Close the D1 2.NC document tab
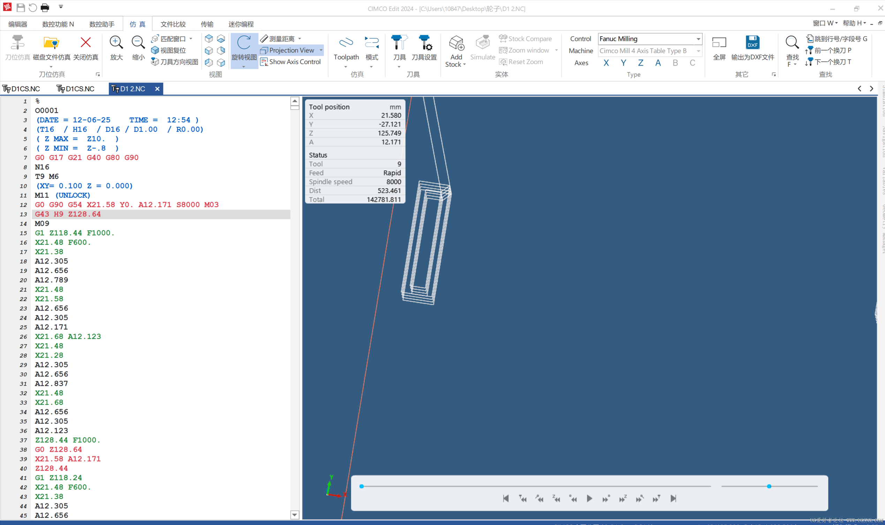 (x=157, y=89)
